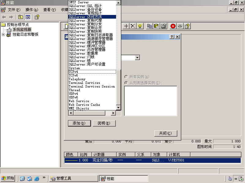The image size is (245, 183).
Task: Click the Forward arrow toolbar icon
Action: pyautogui.click(x=11, y=17)
